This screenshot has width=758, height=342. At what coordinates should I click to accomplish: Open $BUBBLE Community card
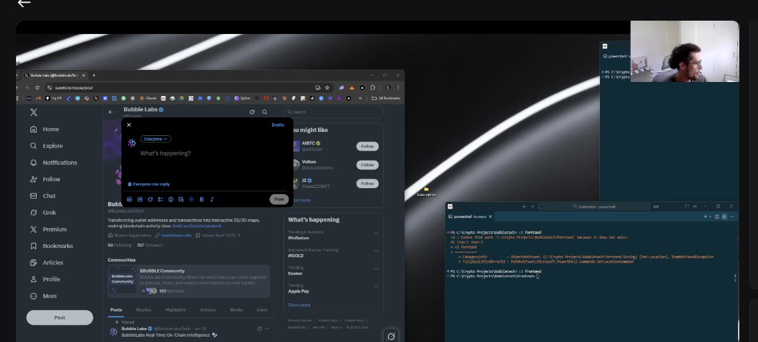click(x=189, y=281)
